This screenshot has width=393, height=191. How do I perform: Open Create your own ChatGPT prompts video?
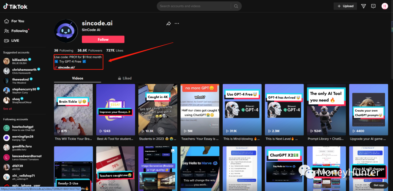pos(368,109)
